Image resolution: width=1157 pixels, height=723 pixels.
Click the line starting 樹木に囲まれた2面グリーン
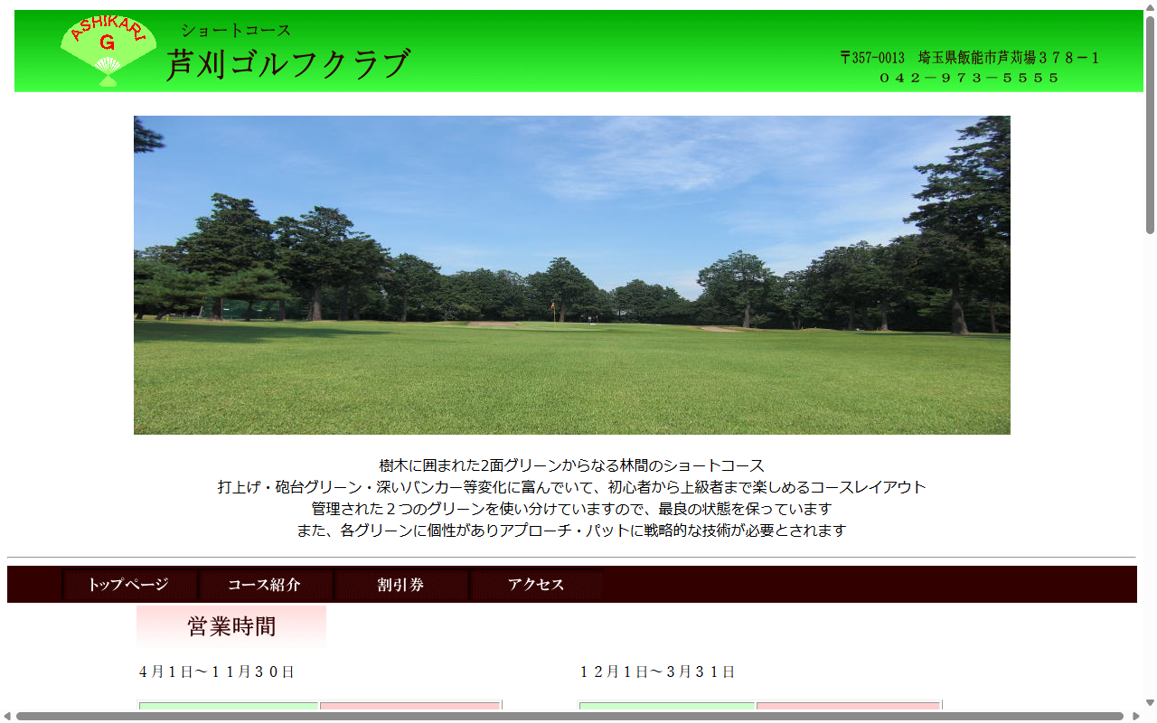pyautogui.click(x=572, y=465)
